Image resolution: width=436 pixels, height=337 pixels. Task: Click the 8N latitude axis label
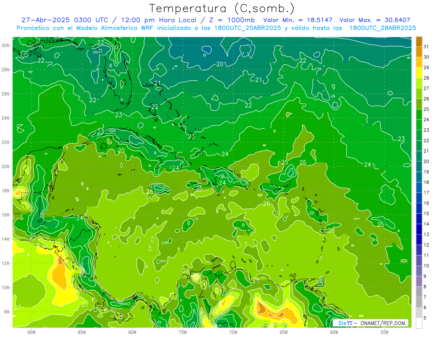click(6, 312)
